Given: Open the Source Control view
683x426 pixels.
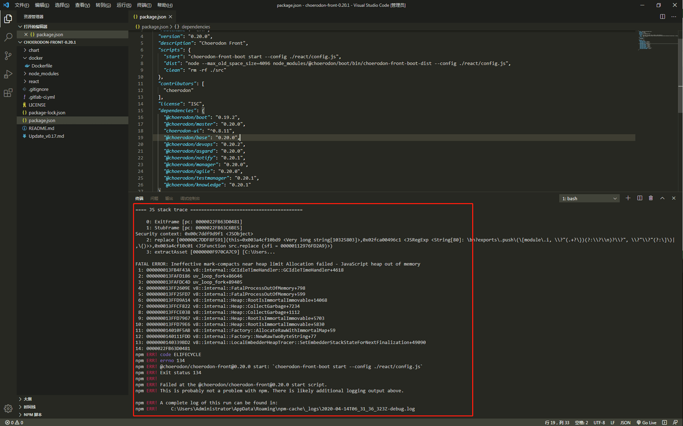Looking at the screenshot, I should point(8,55).
